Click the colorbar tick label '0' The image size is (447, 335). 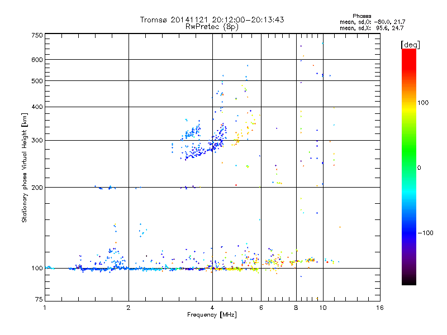coord(419,168)
